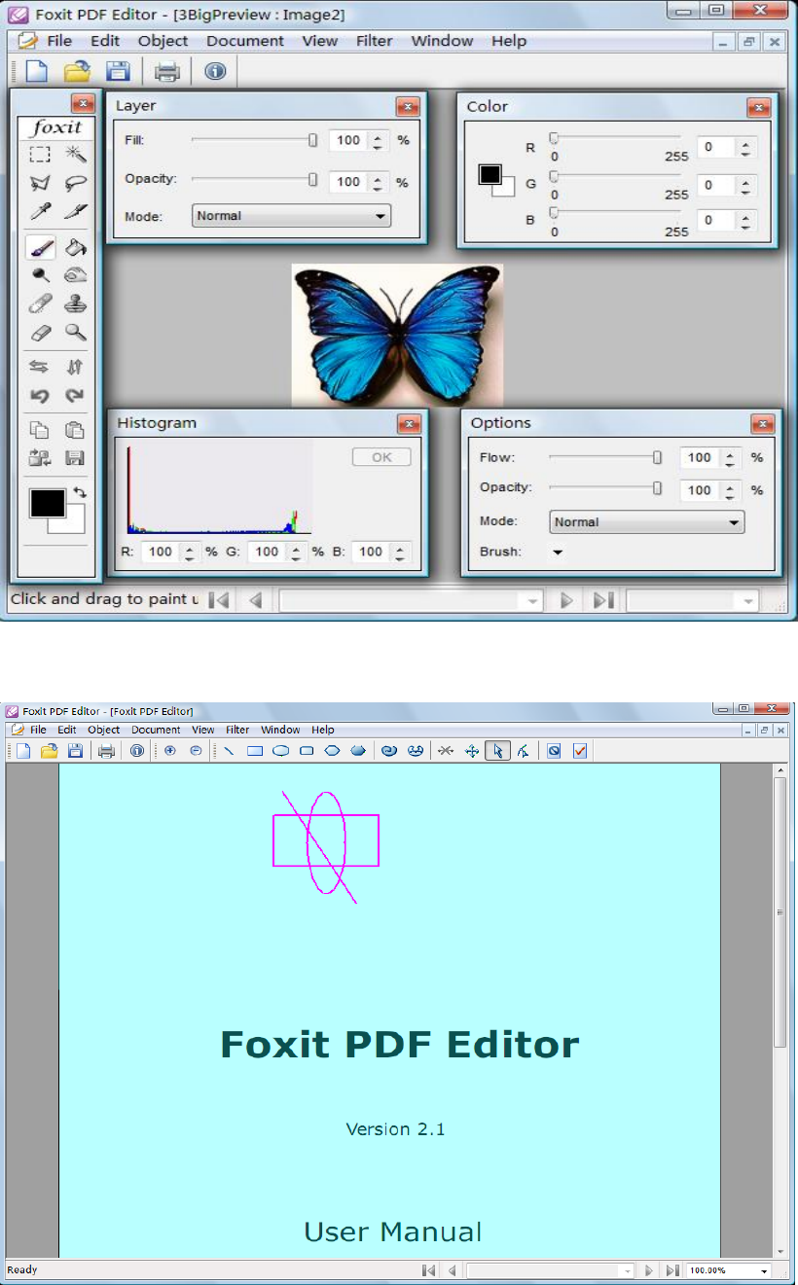The width and height of the screenshot is (798, 1285).
Task: Open the Help menu in the User Manual window
Action: [323, 730]
